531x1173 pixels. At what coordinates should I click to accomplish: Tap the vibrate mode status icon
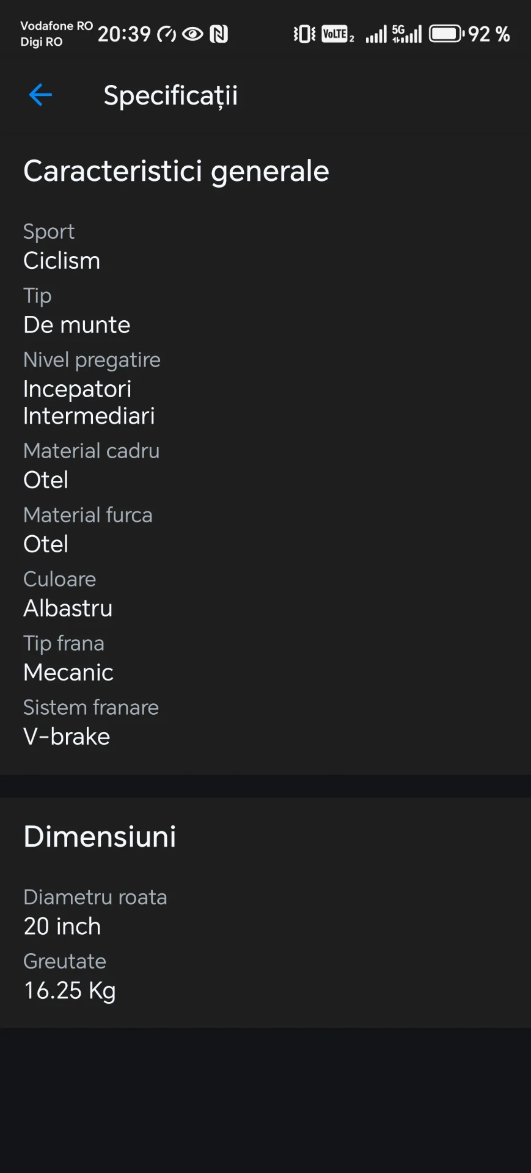(x=304, y=34)
